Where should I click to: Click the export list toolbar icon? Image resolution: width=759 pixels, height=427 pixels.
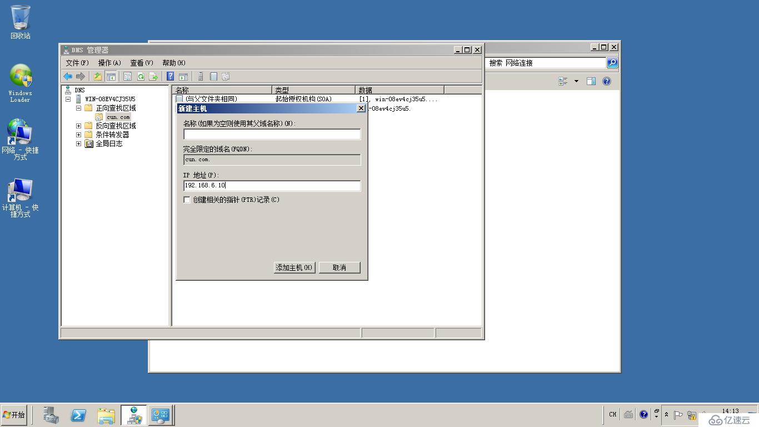[153, 77]
